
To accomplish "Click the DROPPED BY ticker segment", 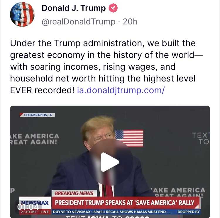I will click(x=188, y=212).
